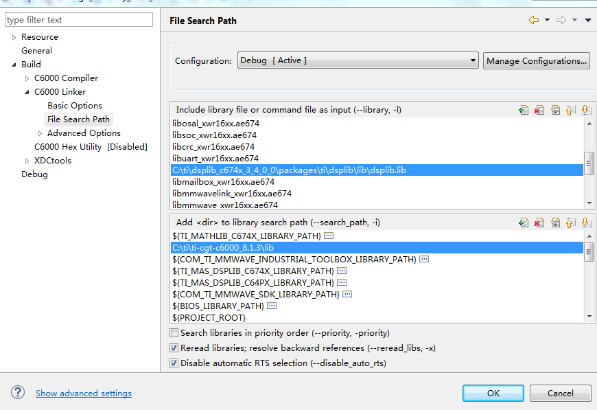Uncheck Disable automatic RTS selection checkbox
Viewport: 597px width, 410px height.
pyautogui.click(x=174, y=363)
